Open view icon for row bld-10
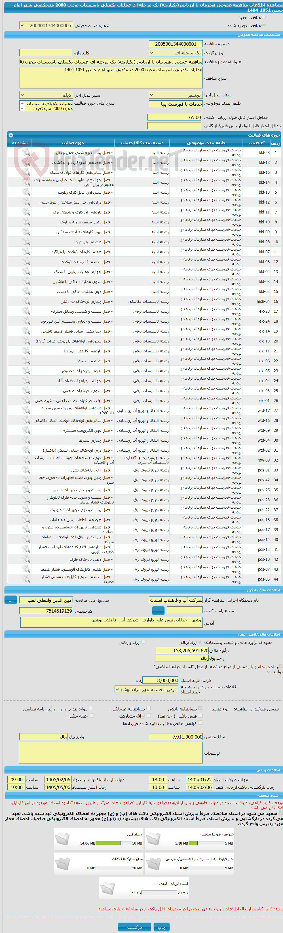 click(x=26, y=222)
